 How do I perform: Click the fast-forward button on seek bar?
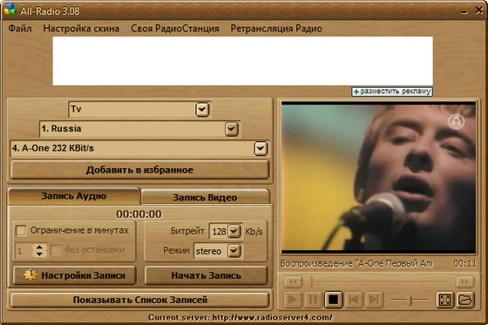pyautogui.click(x=464, y=281)
